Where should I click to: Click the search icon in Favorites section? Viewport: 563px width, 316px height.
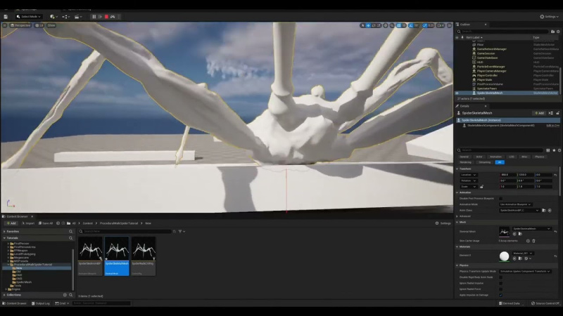click(71, 231)
